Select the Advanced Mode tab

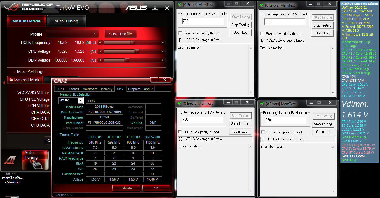25,80
